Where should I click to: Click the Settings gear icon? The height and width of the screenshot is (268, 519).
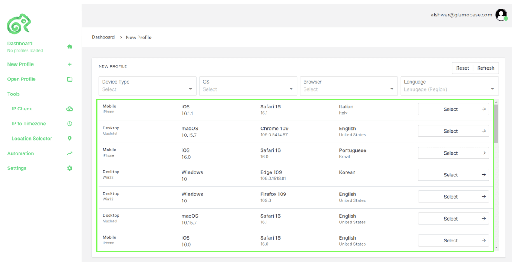click(x=70, y=168)
